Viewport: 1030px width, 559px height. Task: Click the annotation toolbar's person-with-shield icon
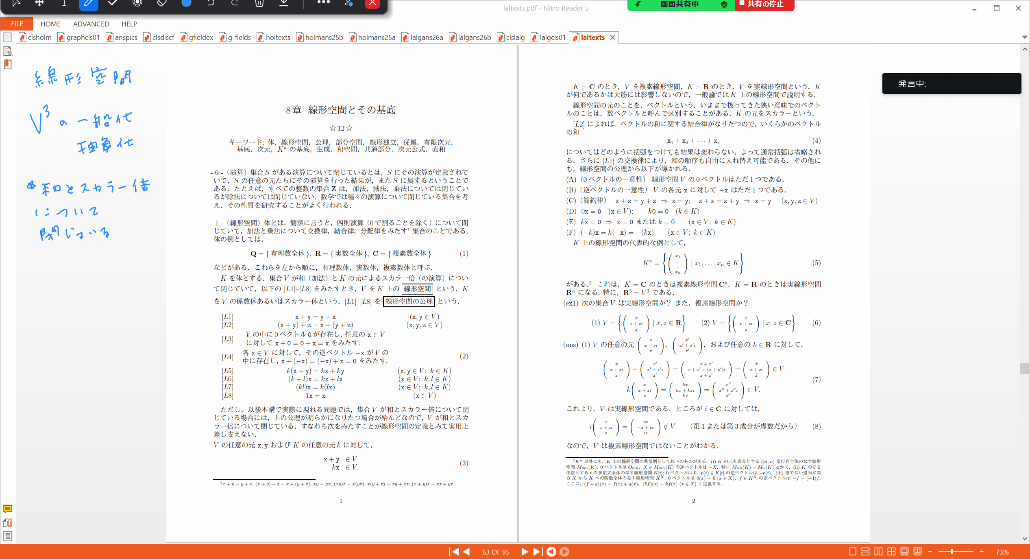(x=348, y=3)
